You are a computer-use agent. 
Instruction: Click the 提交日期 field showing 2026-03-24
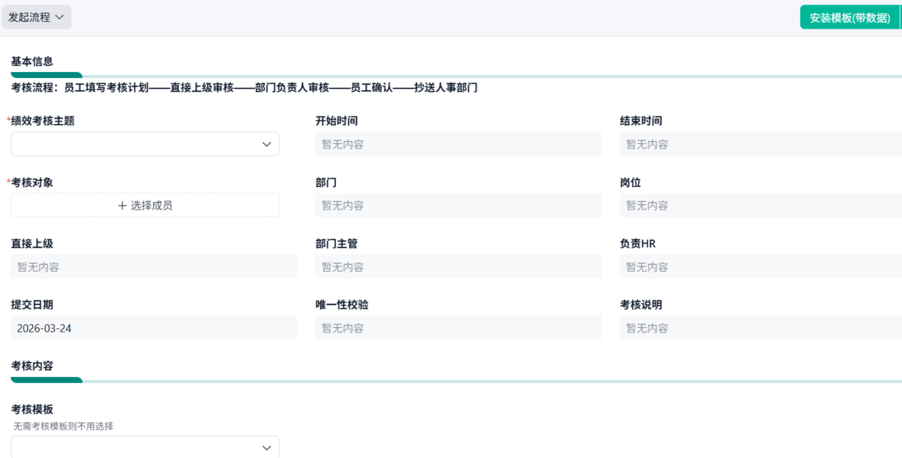[153, 327]
